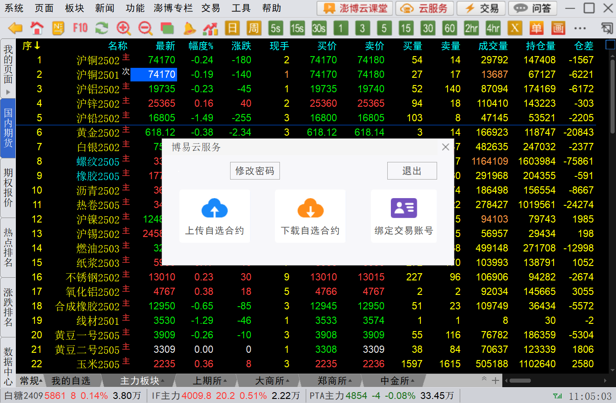The image size is (616, 403).
Task: Click the download watchlist cloud icon
Action: click(310, 209)
